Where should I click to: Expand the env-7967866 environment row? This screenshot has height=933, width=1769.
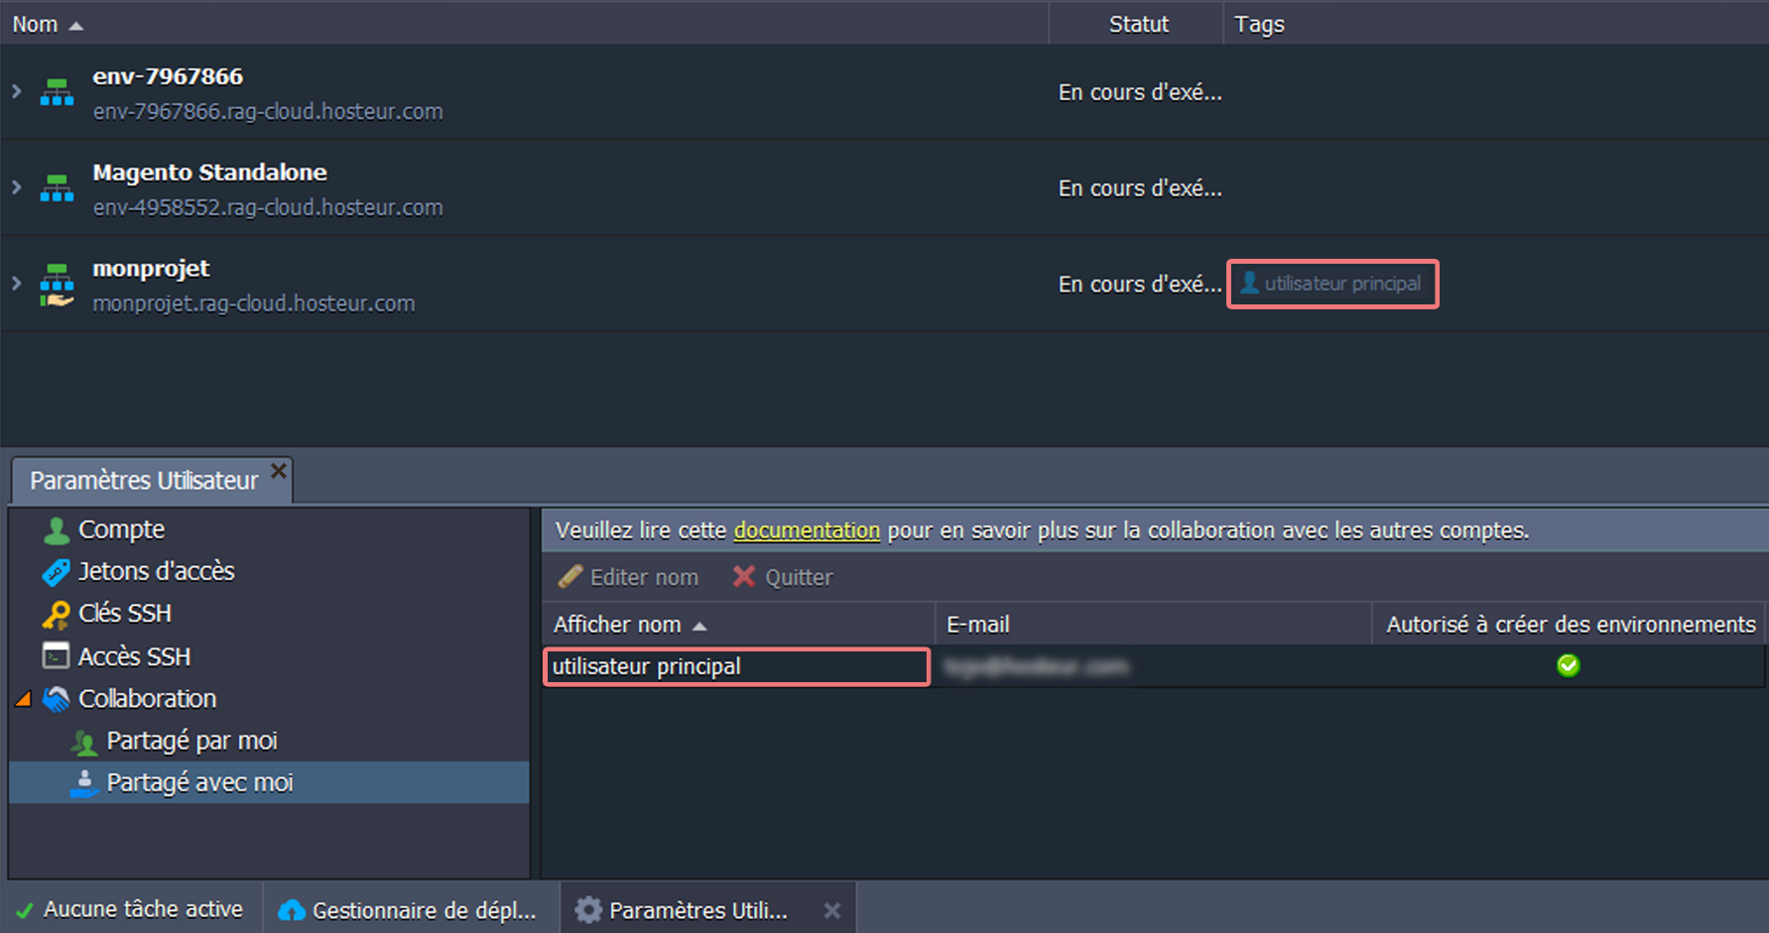pos(17,91)
